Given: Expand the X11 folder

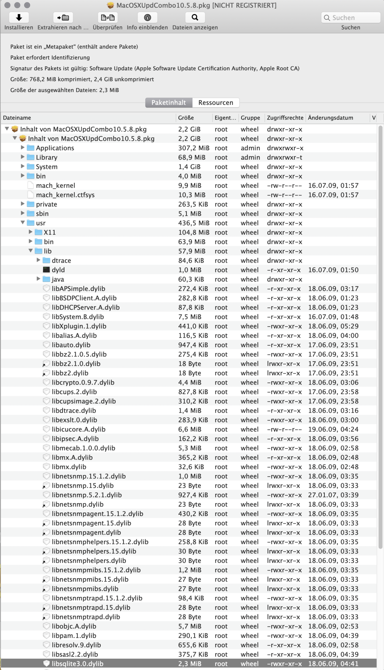Looking at the screenshot, I should click(x=31, y=232).
